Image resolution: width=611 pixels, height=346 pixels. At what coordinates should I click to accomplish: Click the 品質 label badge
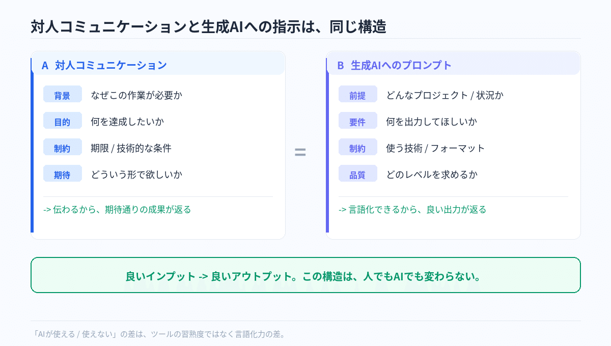(x=357, y=174)
